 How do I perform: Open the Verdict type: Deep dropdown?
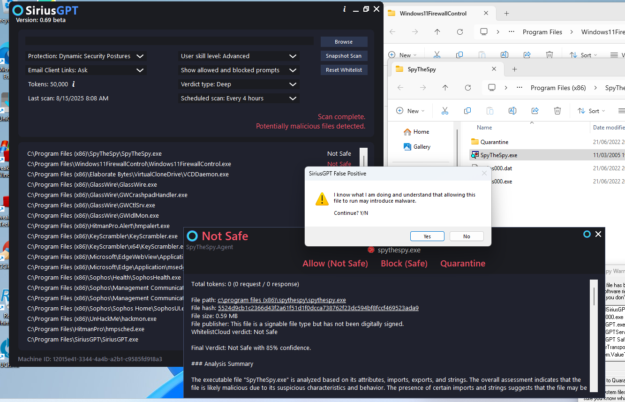coord(239,84)
